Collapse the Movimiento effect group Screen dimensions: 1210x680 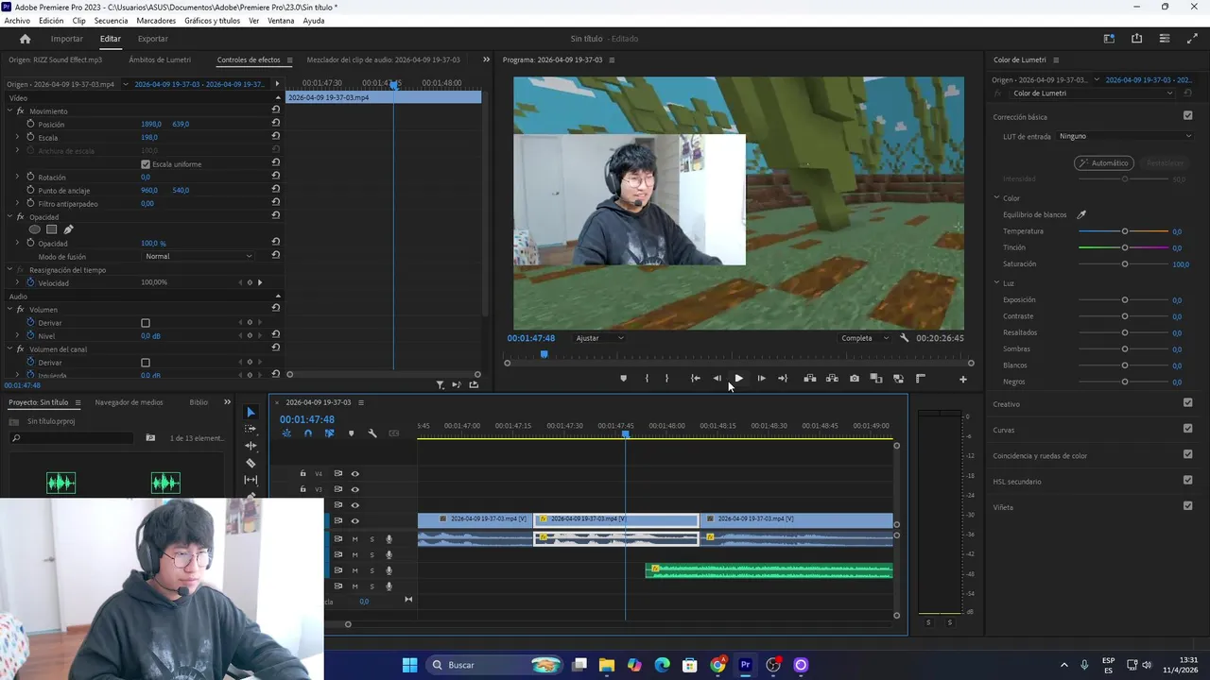9,111
